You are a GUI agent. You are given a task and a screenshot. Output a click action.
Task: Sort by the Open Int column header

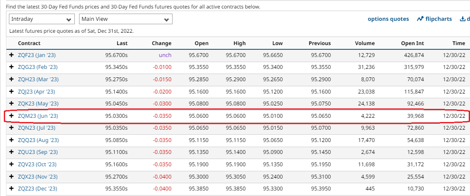click(x=412, y=43)
